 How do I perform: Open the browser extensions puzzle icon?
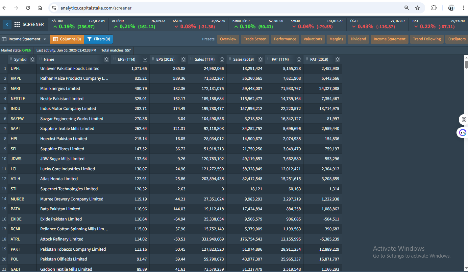click(434, 8)
